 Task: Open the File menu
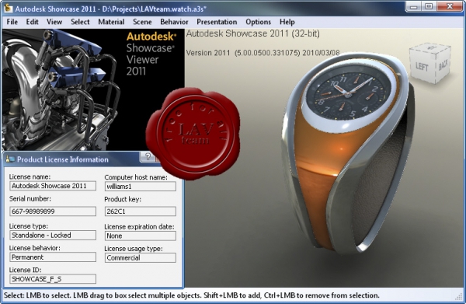tap(12, 22)
